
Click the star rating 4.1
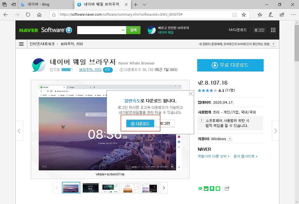pyautogui.click(x=217, y=91)
